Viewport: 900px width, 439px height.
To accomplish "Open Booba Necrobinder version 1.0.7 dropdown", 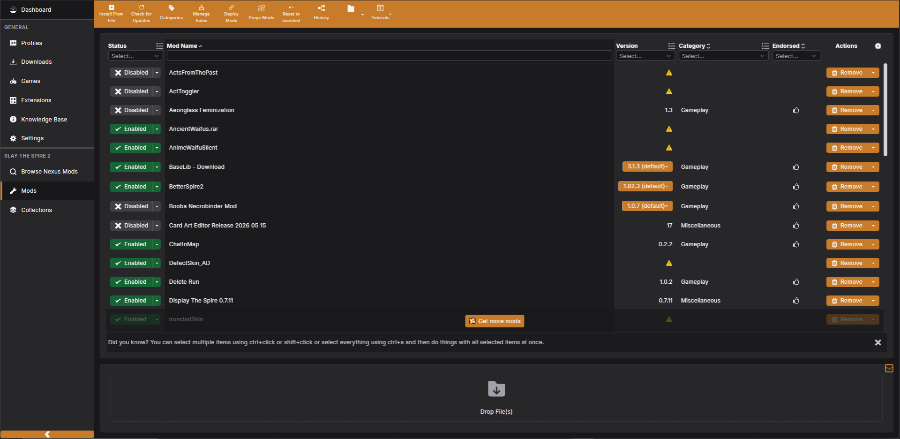I will [x=647, y=206].
